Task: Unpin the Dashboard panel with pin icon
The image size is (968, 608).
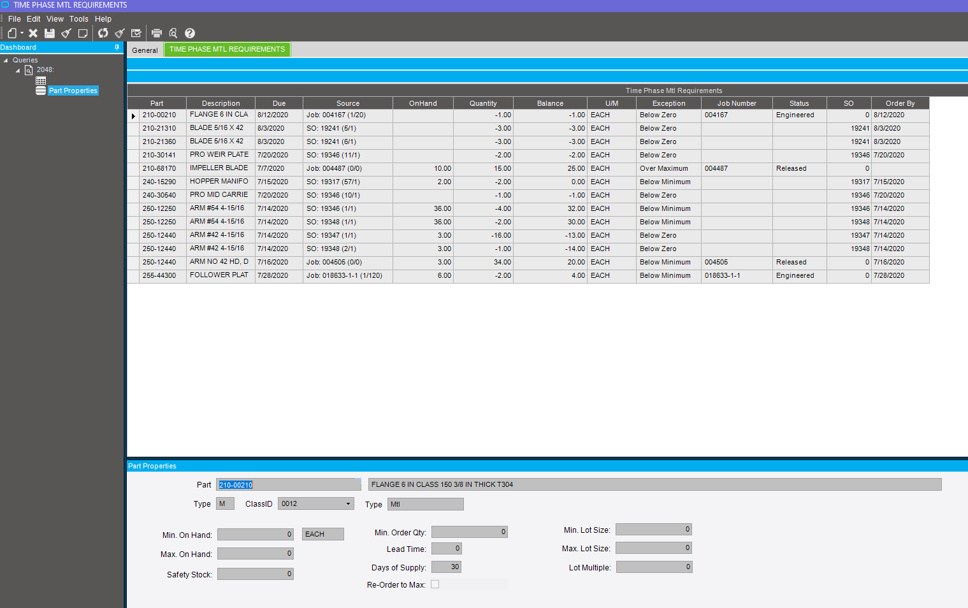Action: (117, 47)
